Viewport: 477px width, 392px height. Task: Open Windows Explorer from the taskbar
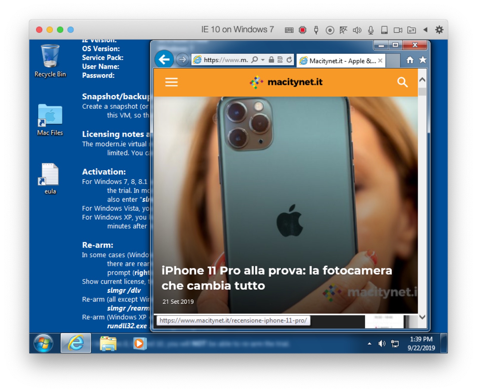[x=108, y=343]
